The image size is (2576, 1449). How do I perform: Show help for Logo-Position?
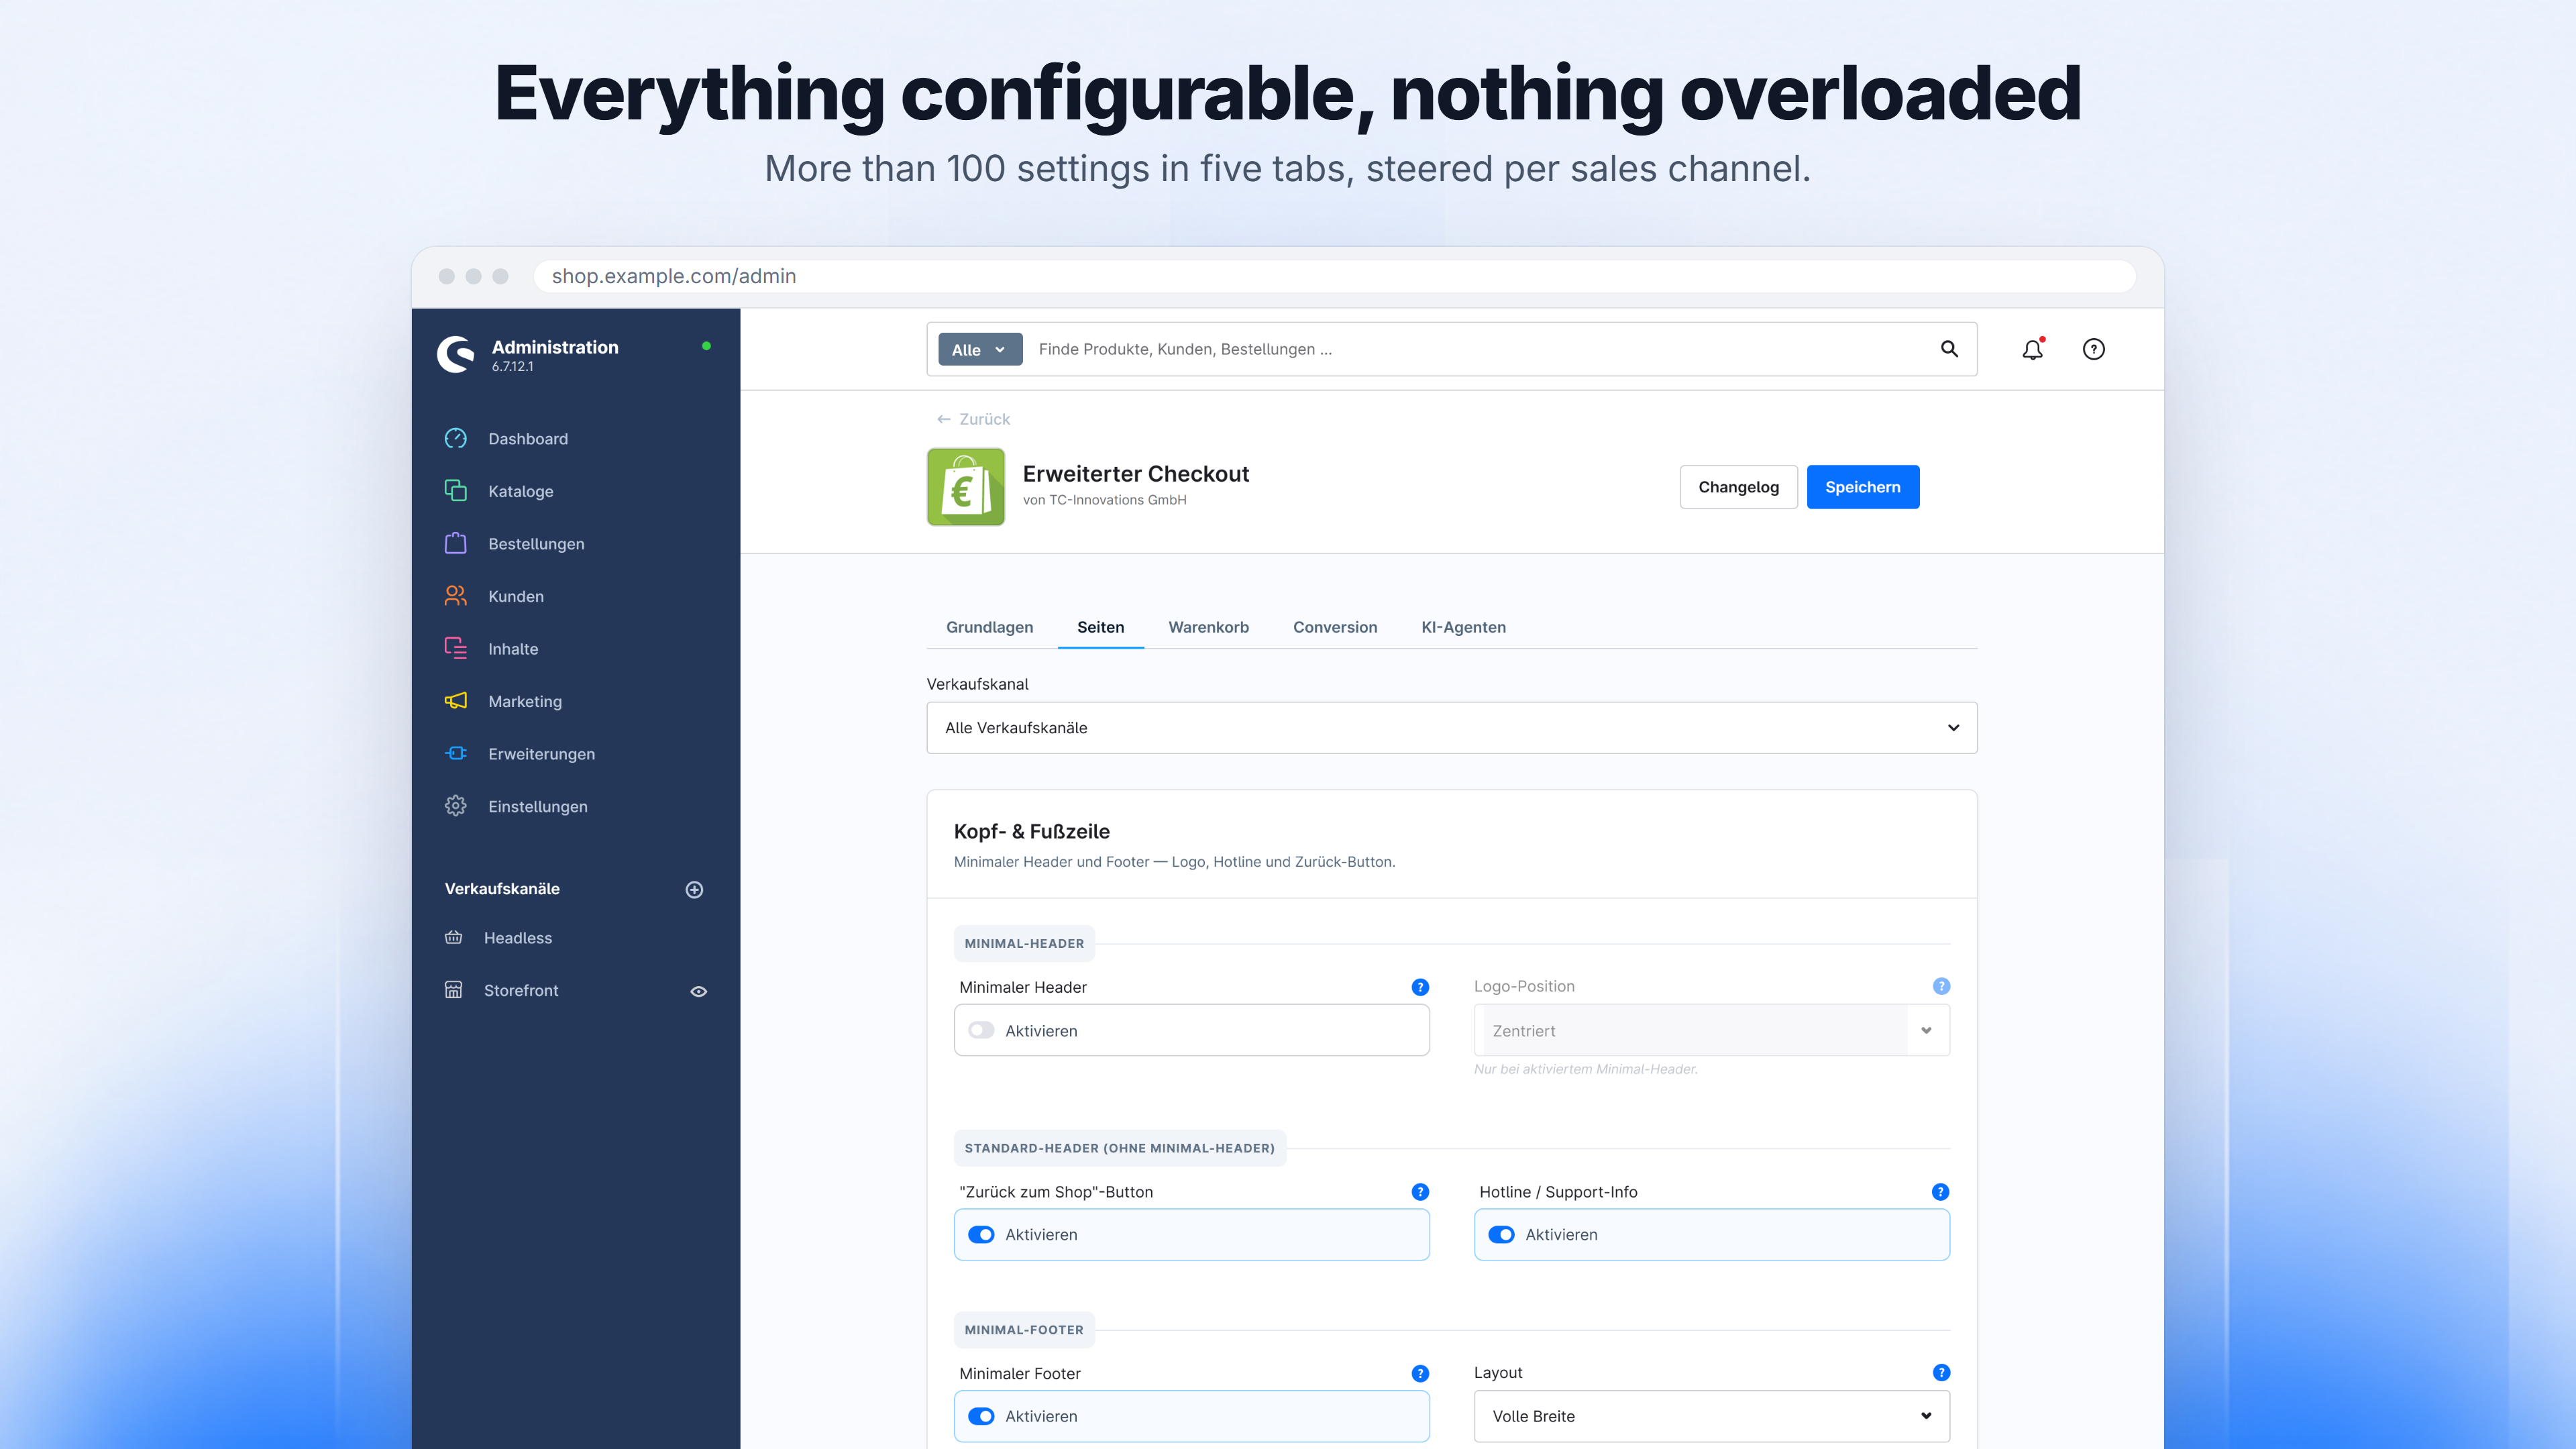[x=1941, y=986]
